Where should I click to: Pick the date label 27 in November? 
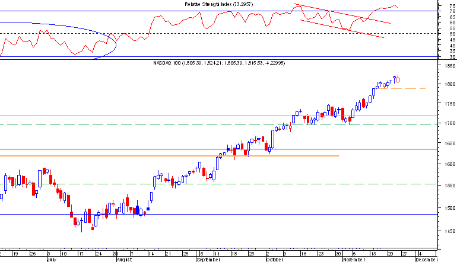[404, 254]
